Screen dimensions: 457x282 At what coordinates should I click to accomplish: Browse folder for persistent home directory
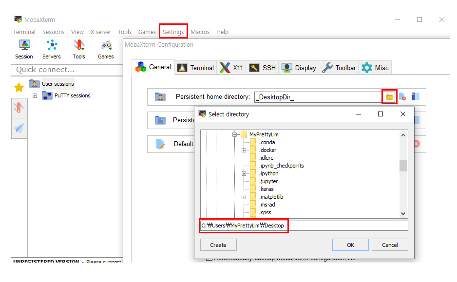(x=389, y=97)
